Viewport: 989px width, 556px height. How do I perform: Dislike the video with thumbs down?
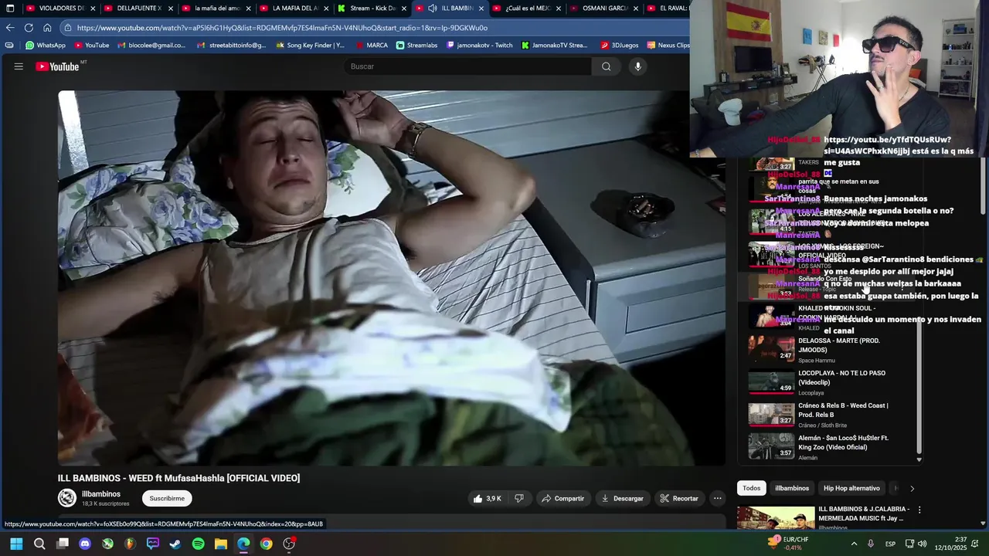point(519,499)
